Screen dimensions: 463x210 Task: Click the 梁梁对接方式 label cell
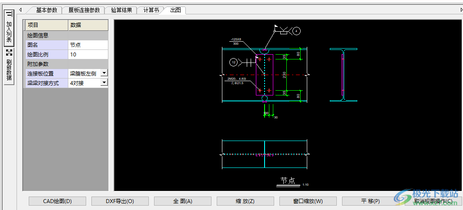point(47,83)
